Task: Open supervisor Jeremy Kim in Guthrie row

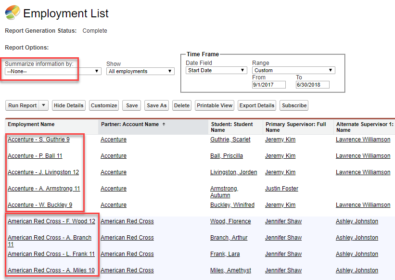Action: [x=280, y=139]
